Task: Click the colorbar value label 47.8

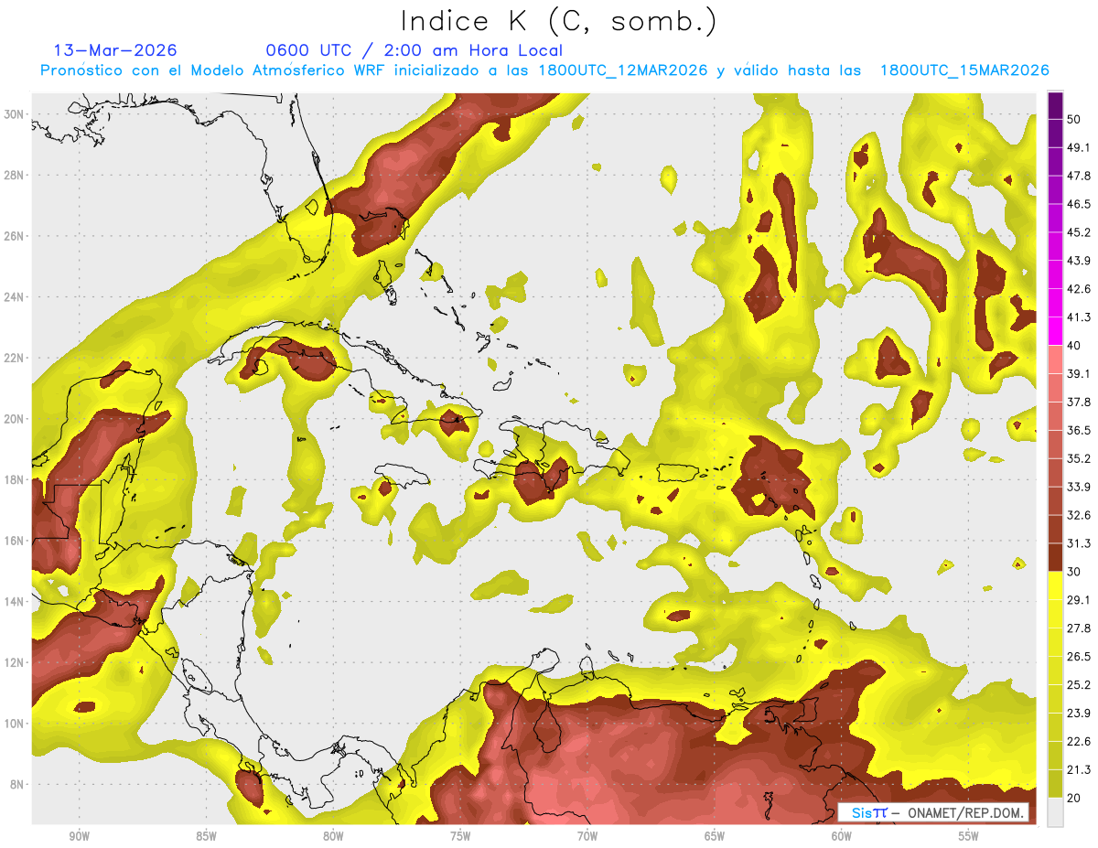Action: coord(1078,176)
